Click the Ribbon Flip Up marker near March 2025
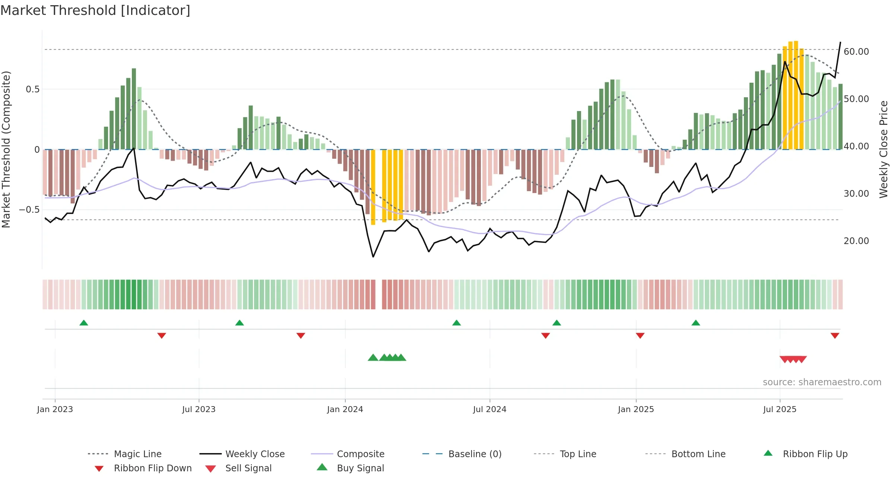This screenshot has width=894, height=503. click(x=696, y=323)
